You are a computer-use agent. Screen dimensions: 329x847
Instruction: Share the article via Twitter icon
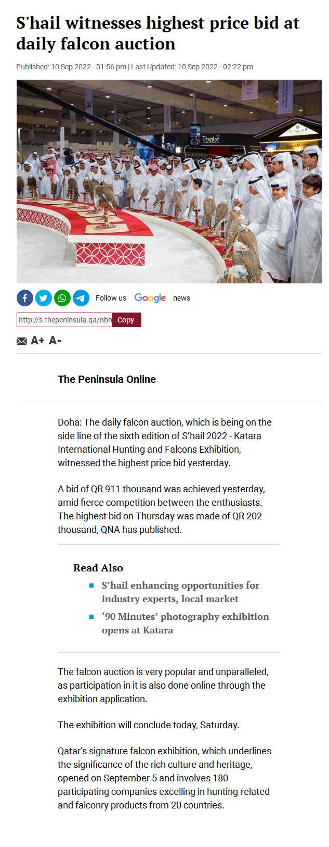tap(44, 298)
